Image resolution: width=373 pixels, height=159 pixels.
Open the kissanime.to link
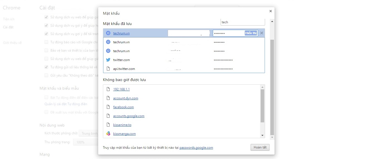[x=122, y=125]
